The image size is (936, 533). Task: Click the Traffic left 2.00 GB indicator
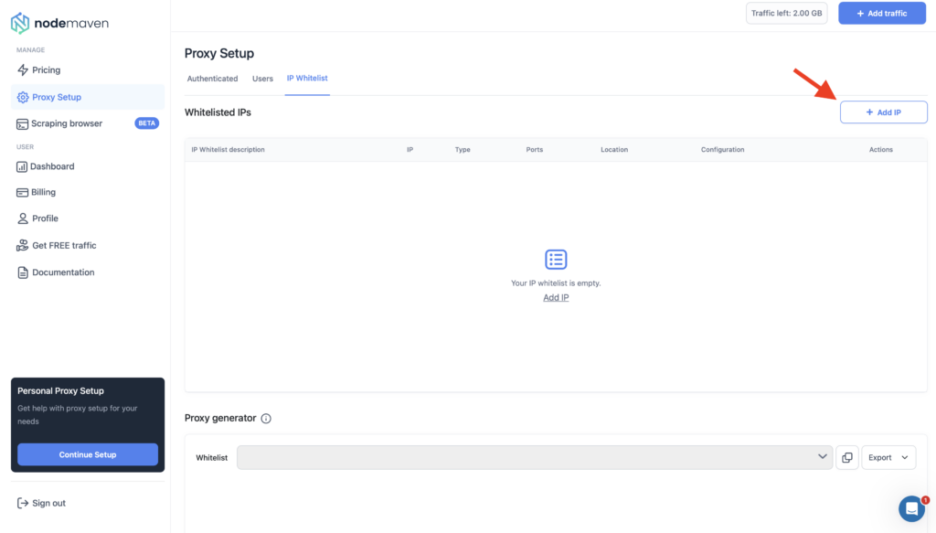(x=786, y=13)
